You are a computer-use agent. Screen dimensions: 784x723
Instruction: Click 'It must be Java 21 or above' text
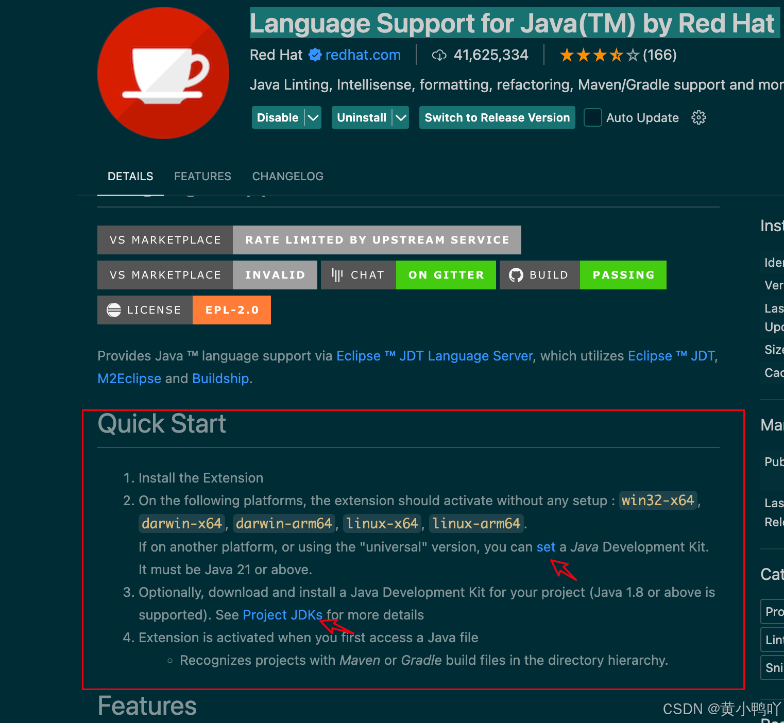pyautogui.click(x=225, y=570)
